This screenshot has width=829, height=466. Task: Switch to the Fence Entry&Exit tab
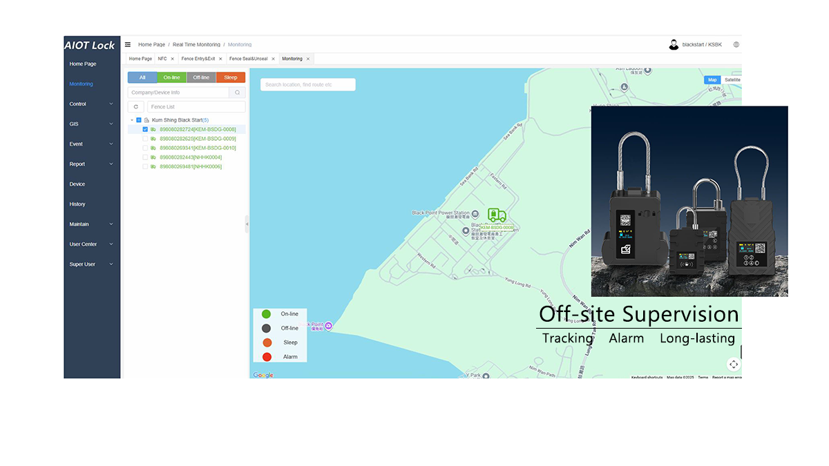tap(197, 59)
